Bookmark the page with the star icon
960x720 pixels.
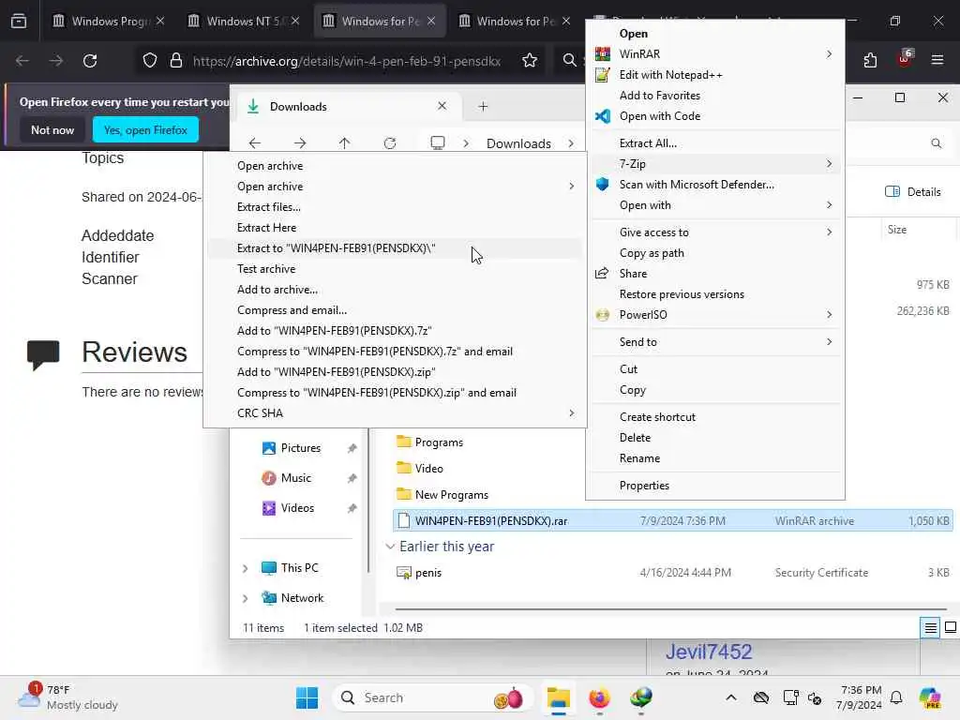(530, 61)
